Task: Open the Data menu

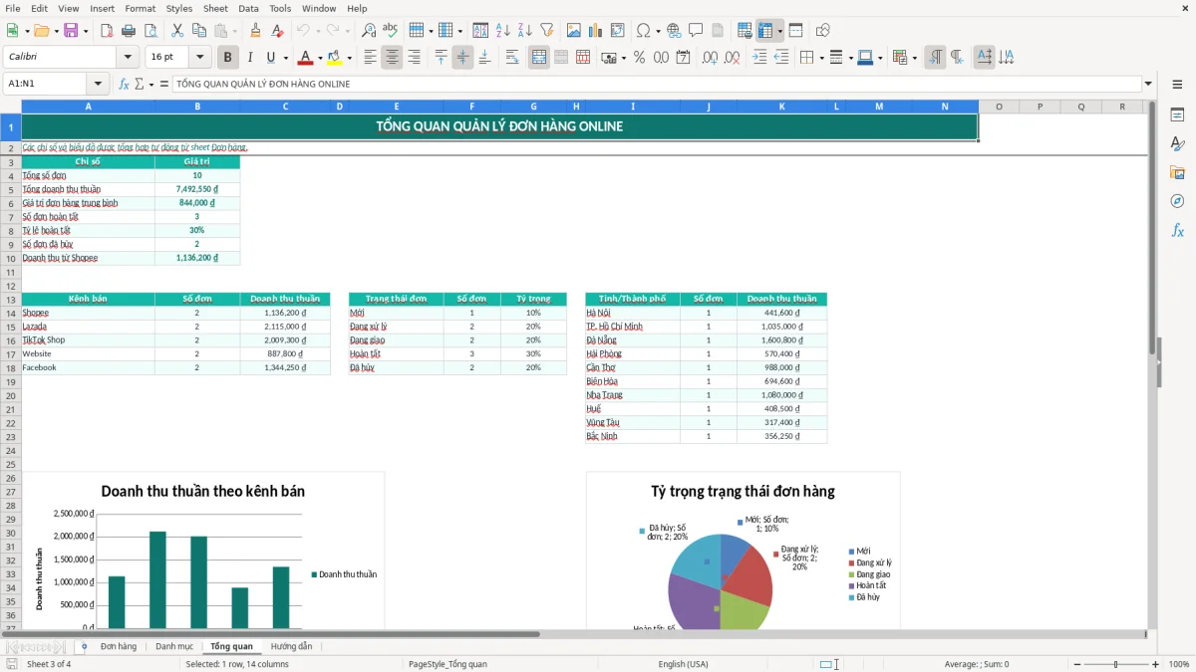Action: click(248, 8)
